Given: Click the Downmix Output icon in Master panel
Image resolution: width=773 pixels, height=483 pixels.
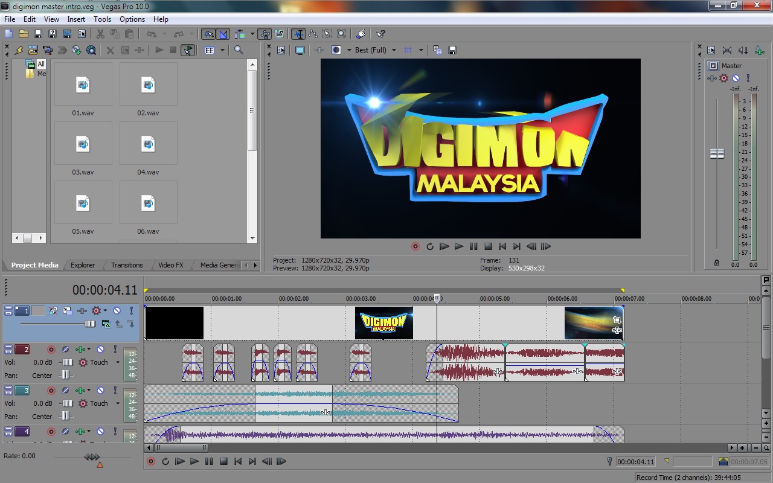Looking at the screenshot, I should (727, 51).
